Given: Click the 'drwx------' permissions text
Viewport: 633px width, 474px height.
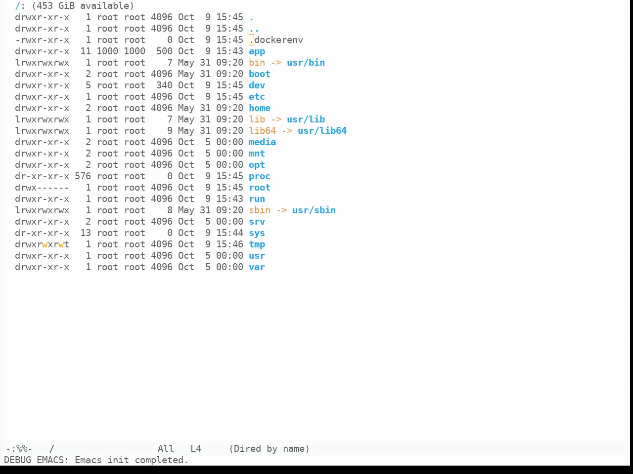Looking at the screenshot, I should click(x=42, y=188).
